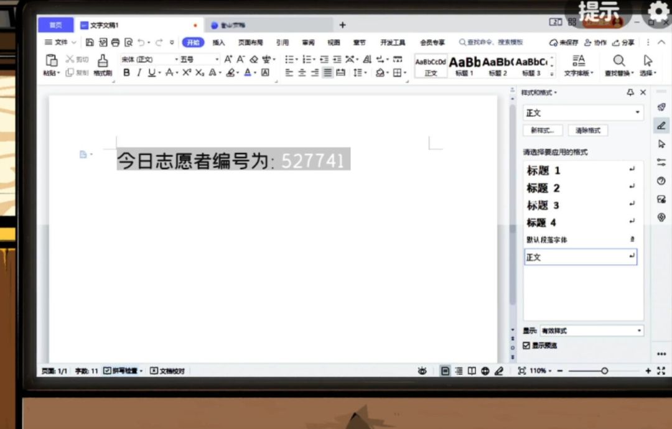Open Find and Replace (查找替换) magnifier
Image resolution: width=672 pixels, height=429 pixels.
(x=618, y=60)
